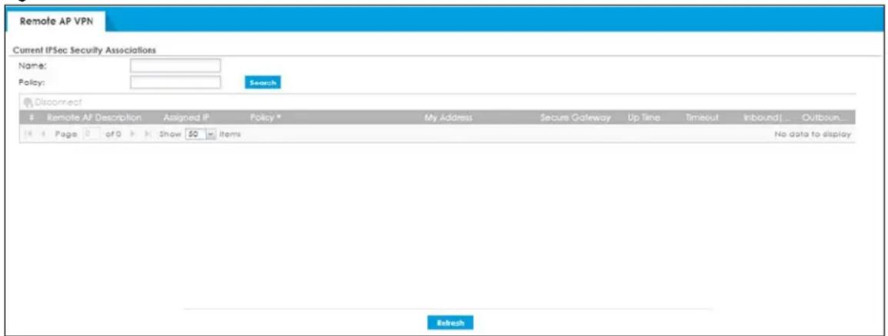Sort by My Address column
The width and height of the screenshot is (888, 336).
(x=449, y=118)
